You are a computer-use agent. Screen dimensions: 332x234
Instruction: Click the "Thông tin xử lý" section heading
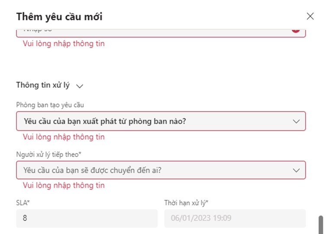coord(43,85)
